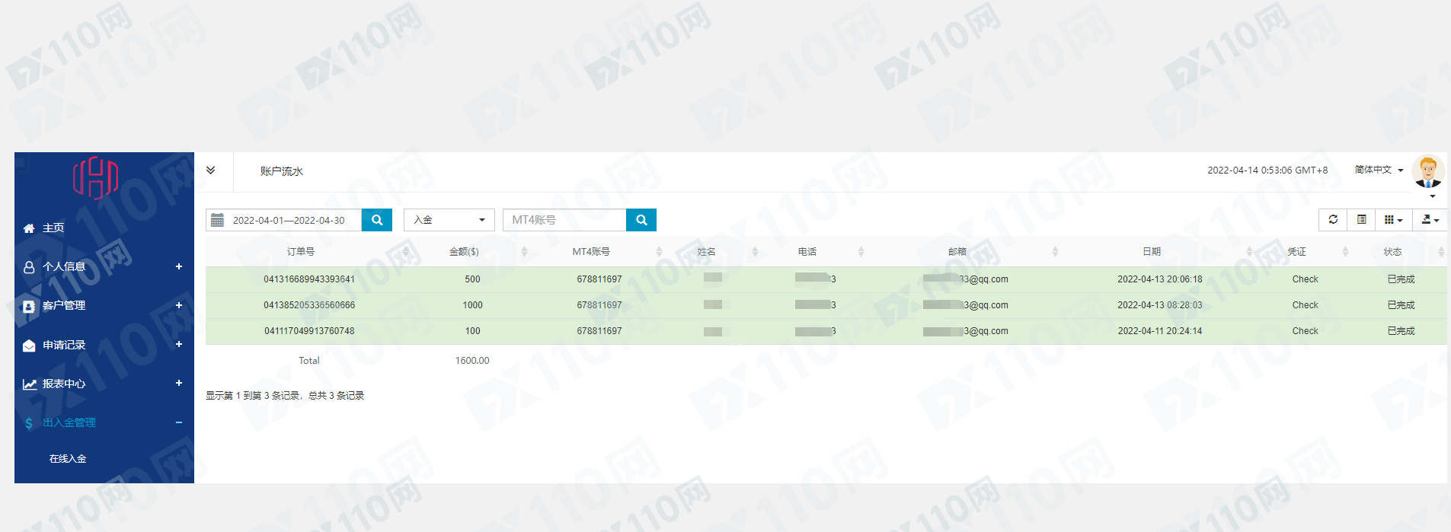Open the 报表中心 sidebar menu
The height and width of the screenshot is (532, 1451).
(64, 384)
